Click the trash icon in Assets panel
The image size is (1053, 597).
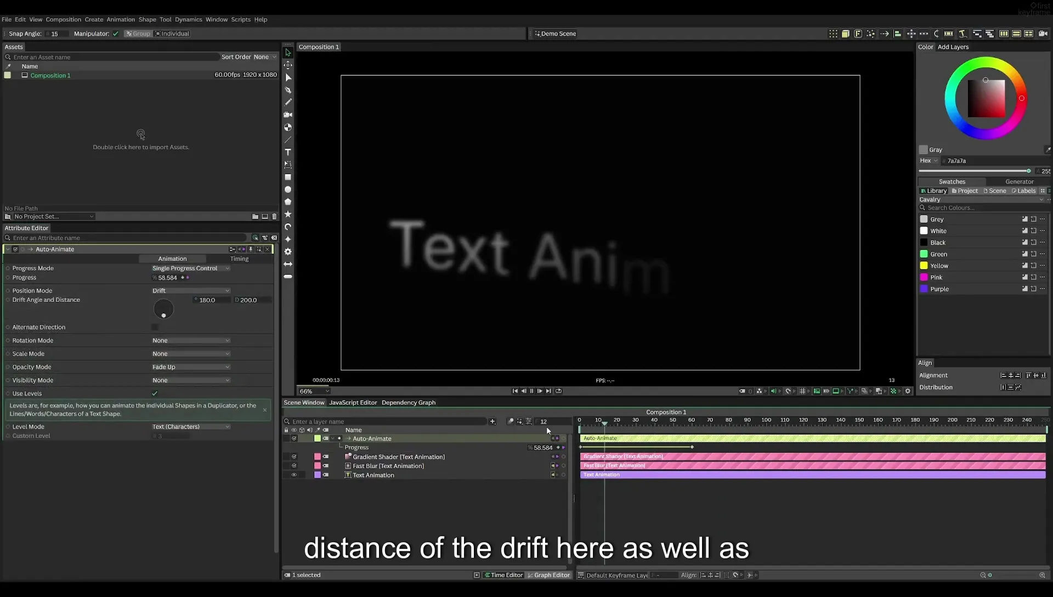click(x=274, y=217)
